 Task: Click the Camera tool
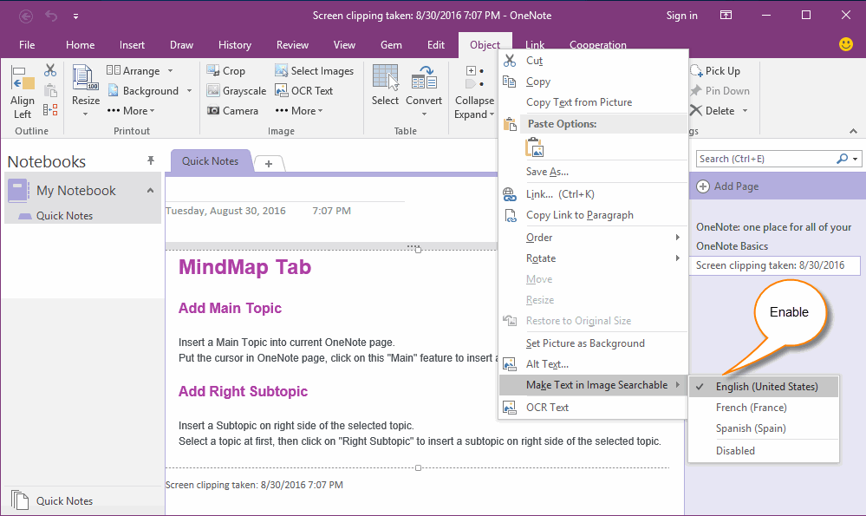pos(232,110)
